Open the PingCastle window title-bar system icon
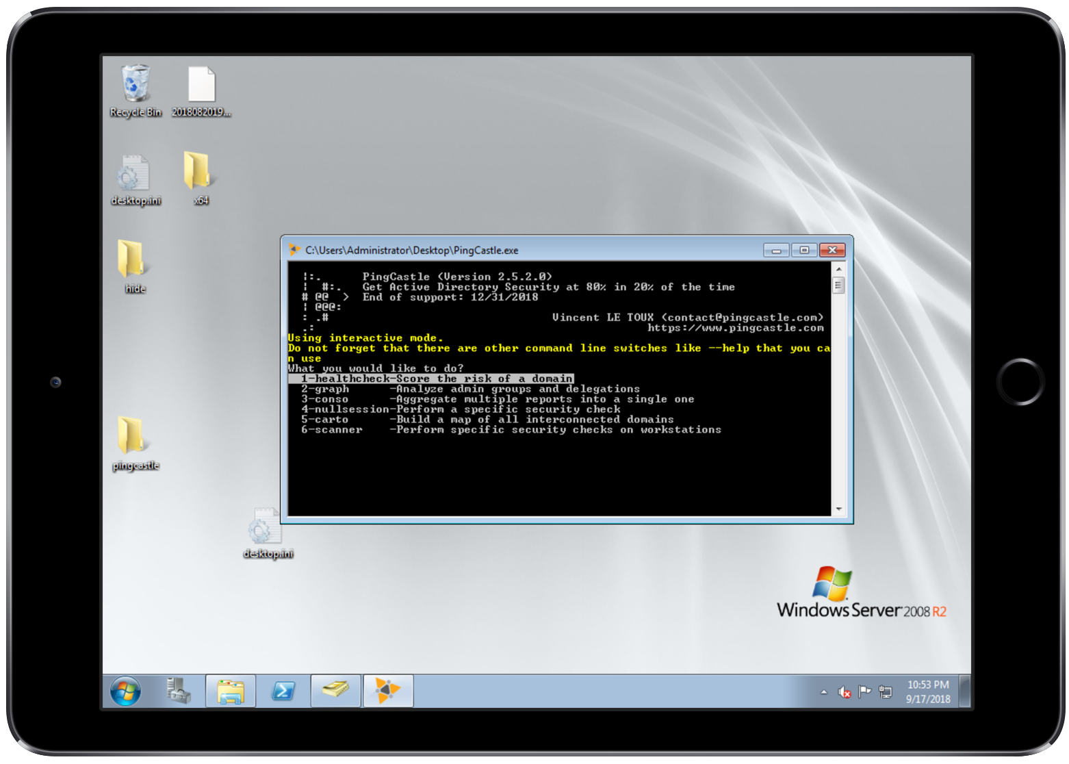The image size is (1069, 764). coord(294,251)
